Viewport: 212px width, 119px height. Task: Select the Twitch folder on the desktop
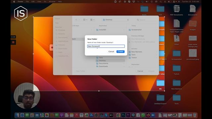(x=177, y=70)
